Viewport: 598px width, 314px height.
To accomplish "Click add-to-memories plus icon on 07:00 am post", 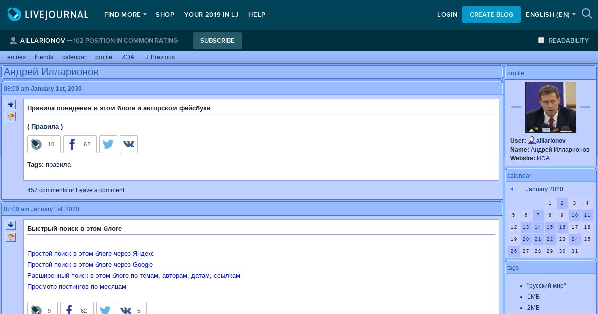I will click(11, 225).
